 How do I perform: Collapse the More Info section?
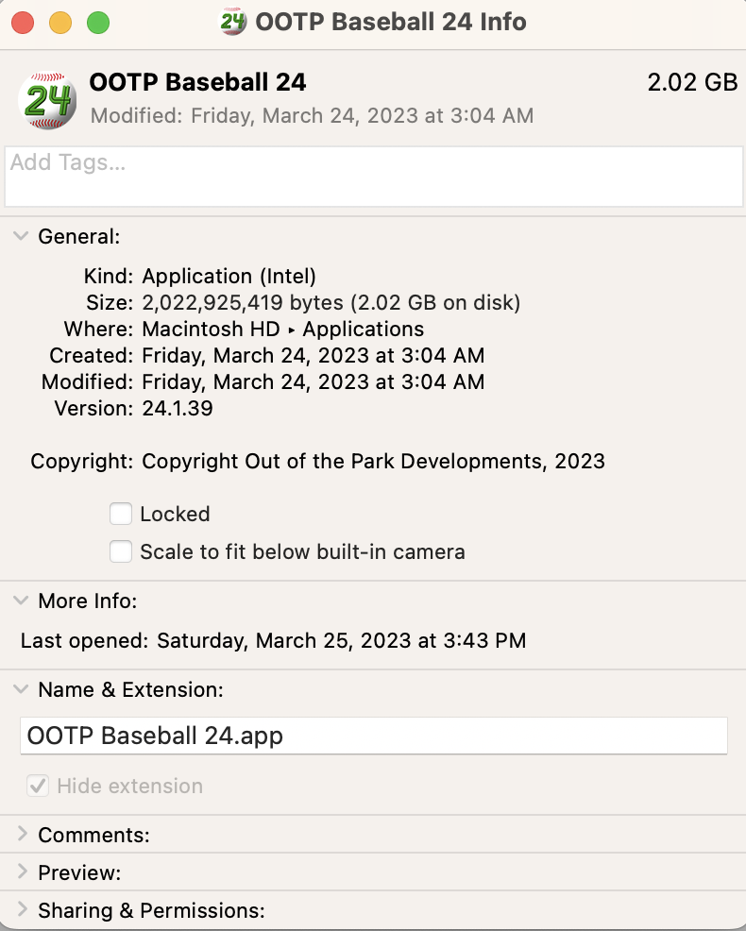[x=21, y=601]
